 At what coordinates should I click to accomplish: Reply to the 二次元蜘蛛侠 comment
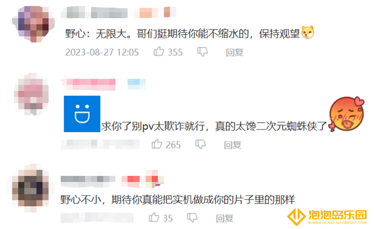point(232,145)
